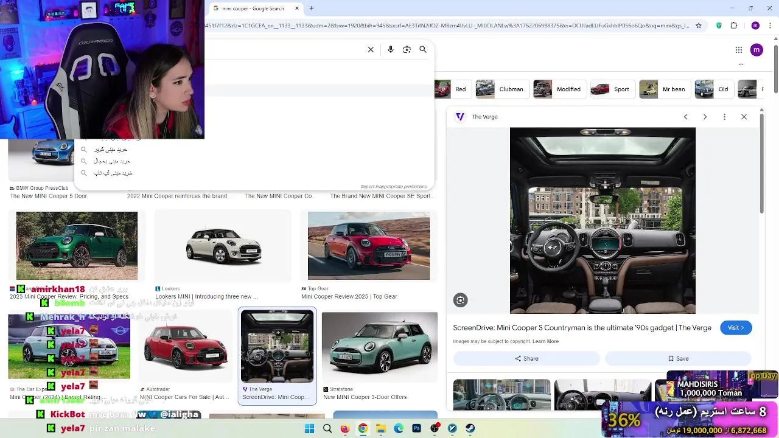The width and height of the screenshot is (779, 438).
Task: Open the first related interior image below preview
Action: coord(502,395)
